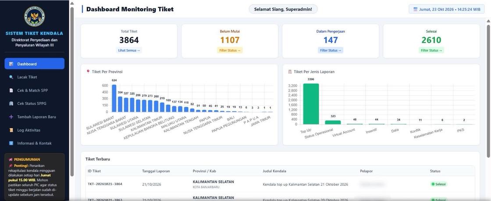Click the Selesai status badge of ticket 3864
Viewport: 491px width, 201px height.
pos(439,184)
